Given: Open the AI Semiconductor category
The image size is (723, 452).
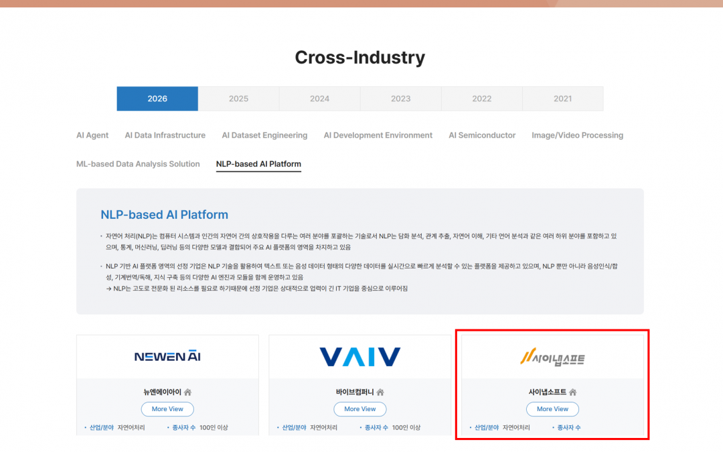Looking at the screenshot, I should pos(482,135).
